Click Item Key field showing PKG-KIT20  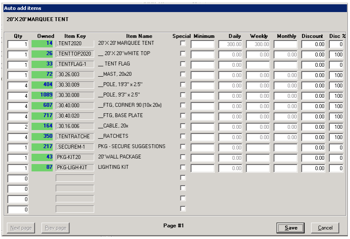(75, 158)
